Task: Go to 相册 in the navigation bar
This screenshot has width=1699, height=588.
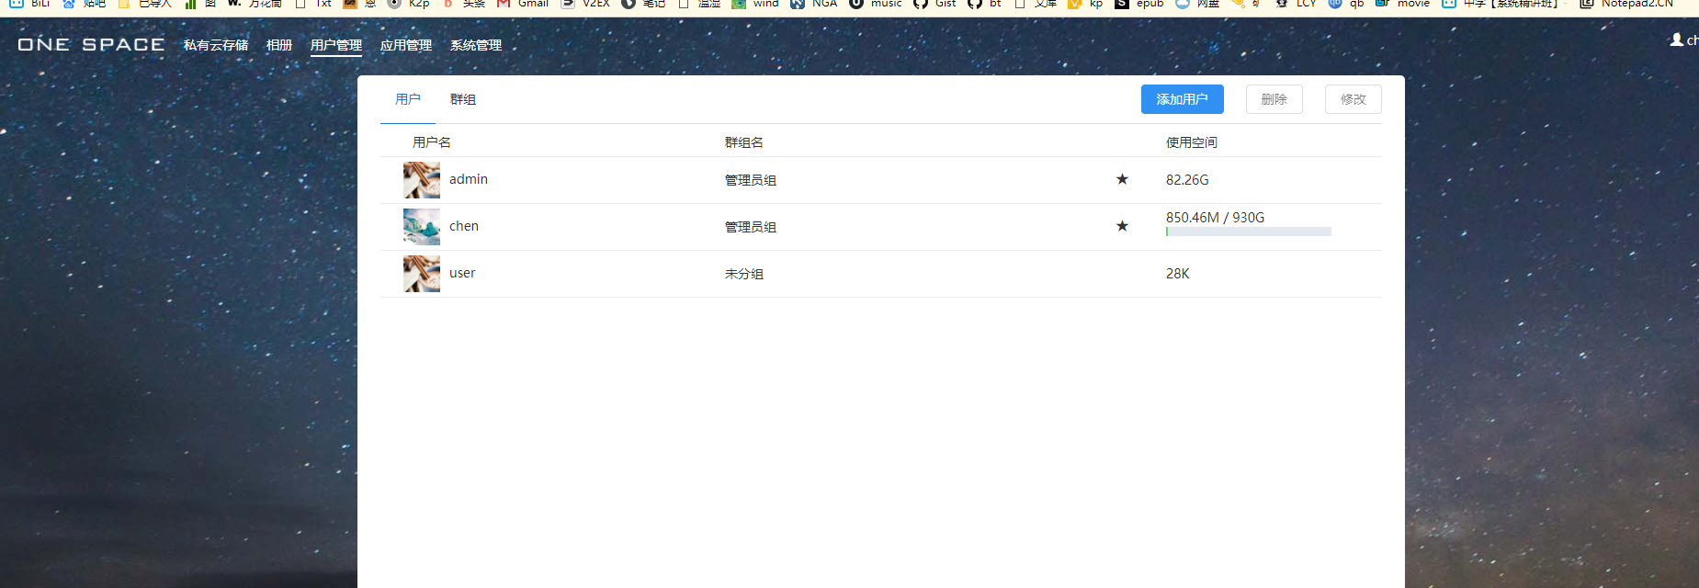Action: [x=278, y=45]
